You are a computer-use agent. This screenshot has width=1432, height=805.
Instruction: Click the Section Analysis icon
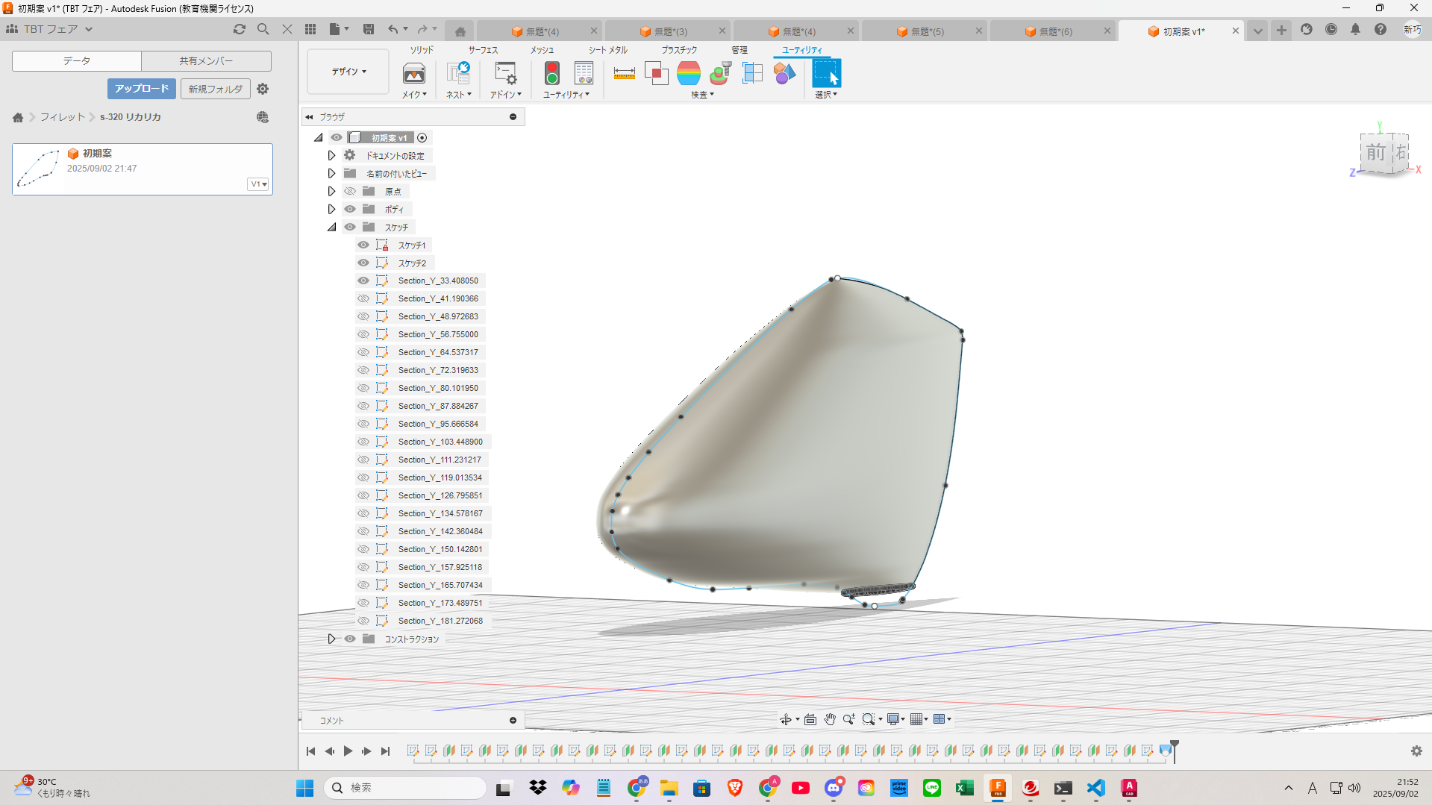(x=752, y=73)
